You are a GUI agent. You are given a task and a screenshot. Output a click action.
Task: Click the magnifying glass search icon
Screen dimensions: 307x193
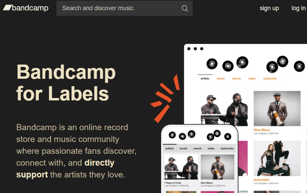pyautogui.click(x=185, y=8)
